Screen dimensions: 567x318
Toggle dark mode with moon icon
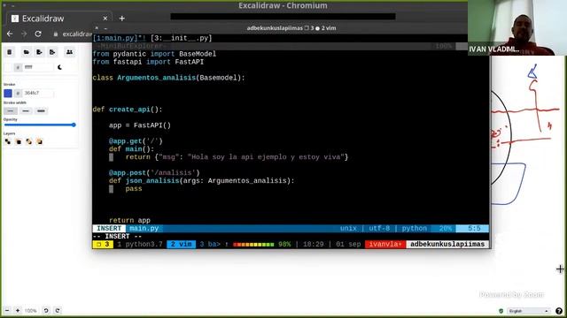point(59,67)
